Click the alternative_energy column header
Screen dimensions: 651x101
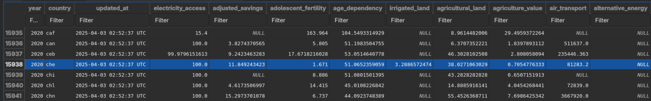(x=620, y=8)
